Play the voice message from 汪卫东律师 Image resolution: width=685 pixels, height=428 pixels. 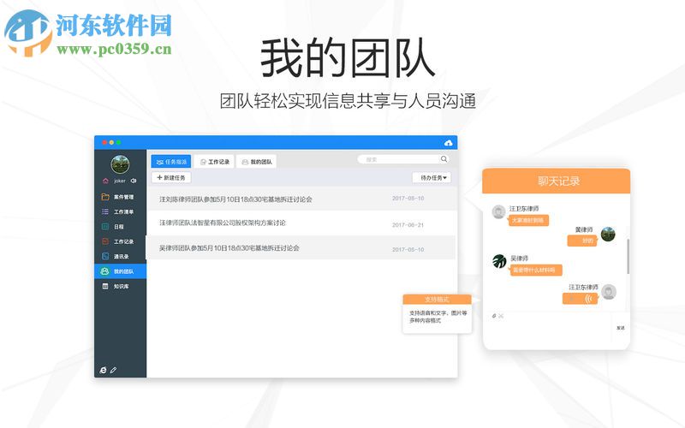pyautogui.click(x=581, y=299)
